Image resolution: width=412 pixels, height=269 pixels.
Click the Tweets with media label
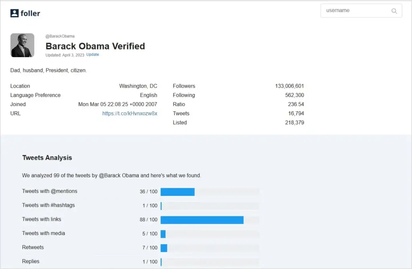click(43, 233)
